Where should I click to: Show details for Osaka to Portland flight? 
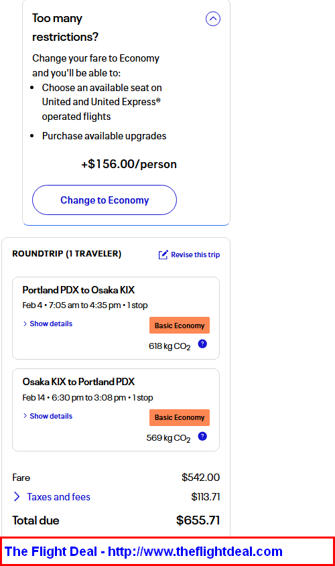pos(51,416)
